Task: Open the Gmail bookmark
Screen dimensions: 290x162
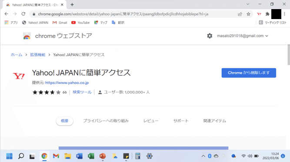Action: click(60, 23)
